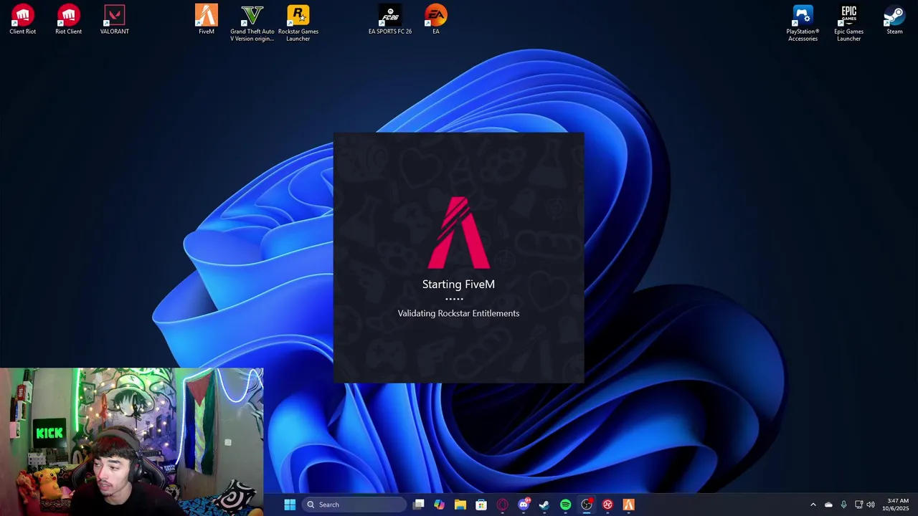Open the Client Riot desktop shortcut
918x516 pixels.
[x=23, y=20]
